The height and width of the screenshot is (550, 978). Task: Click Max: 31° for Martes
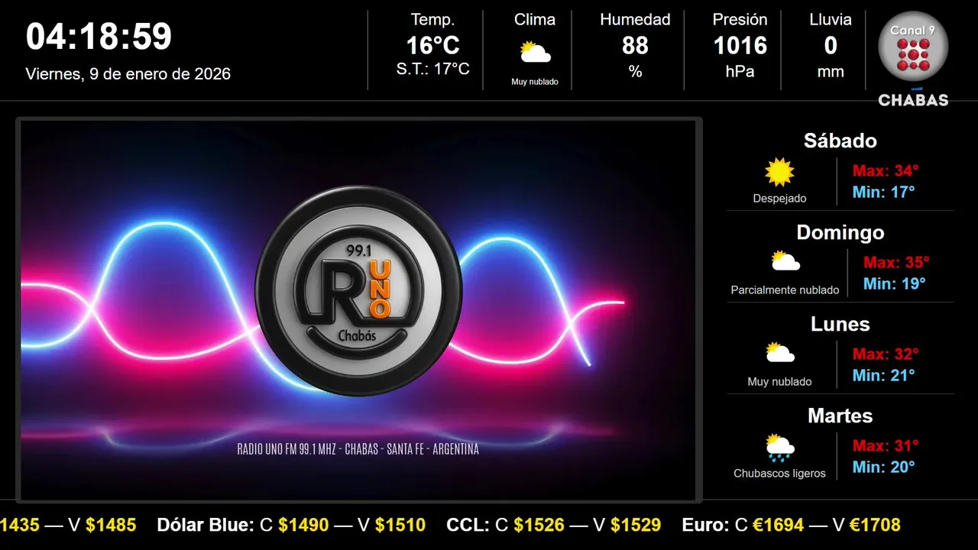(x=885, y=446)
